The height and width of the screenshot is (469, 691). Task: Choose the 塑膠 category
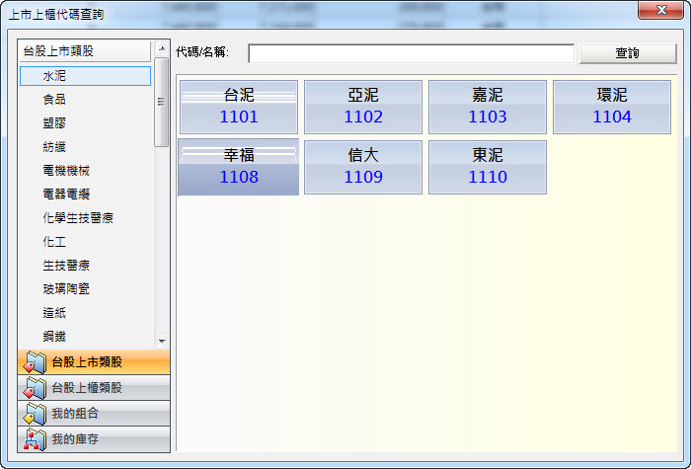click(55, 123)
